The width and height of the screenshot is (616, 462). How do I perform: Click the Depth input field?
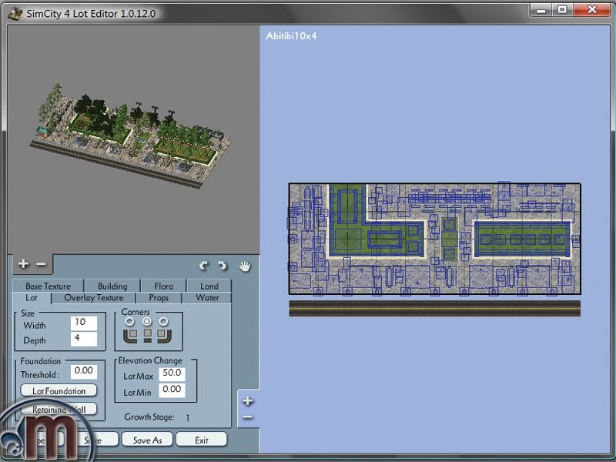84,339
